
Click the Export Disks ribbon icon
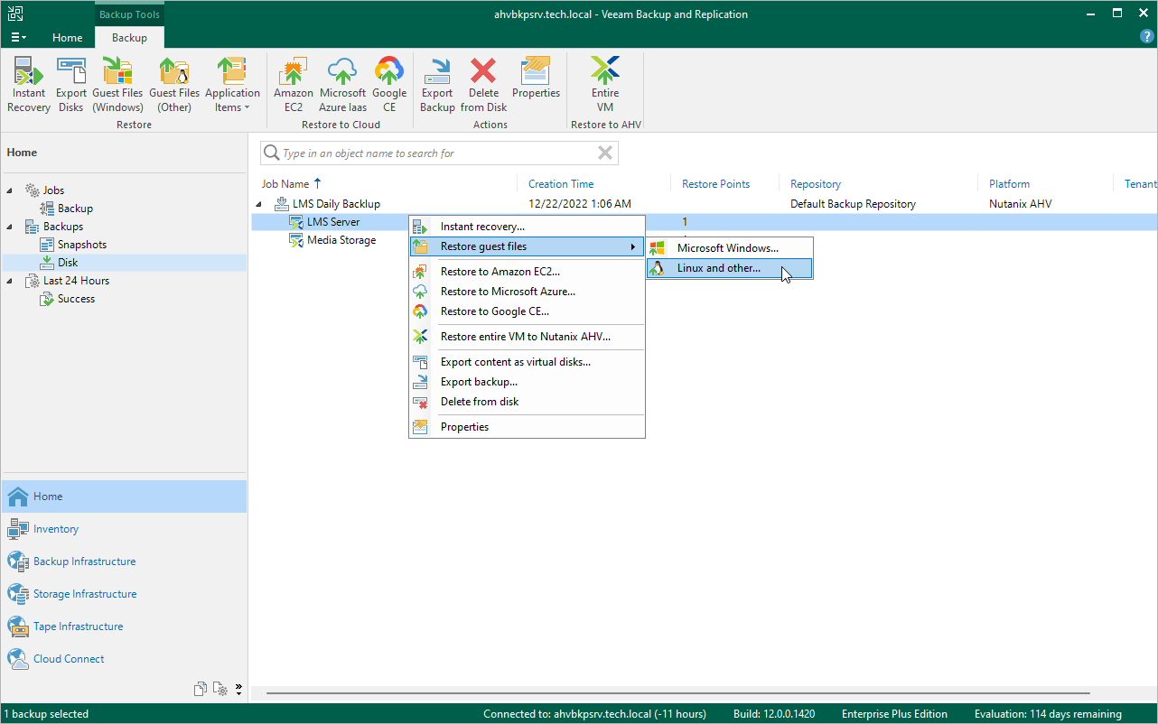pyautogui.click(x=71, y=85)
